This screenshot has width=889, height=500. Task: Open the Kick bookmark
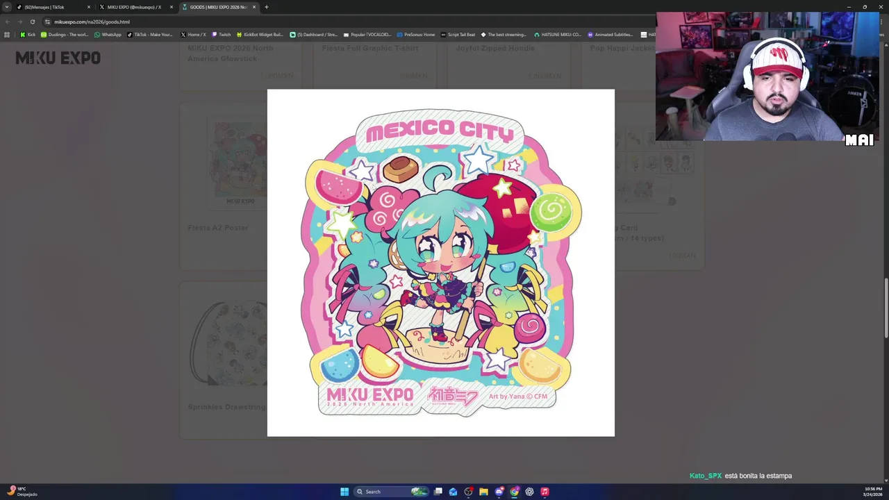pos(28,35)
